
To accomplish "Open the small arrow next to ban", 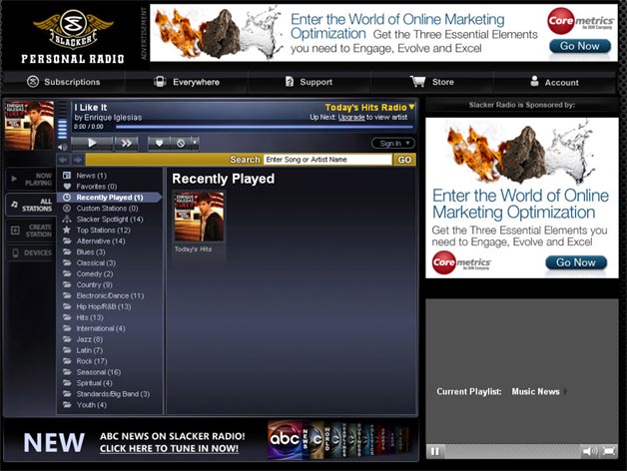I will pyautogui.click(x=195, y=143).
